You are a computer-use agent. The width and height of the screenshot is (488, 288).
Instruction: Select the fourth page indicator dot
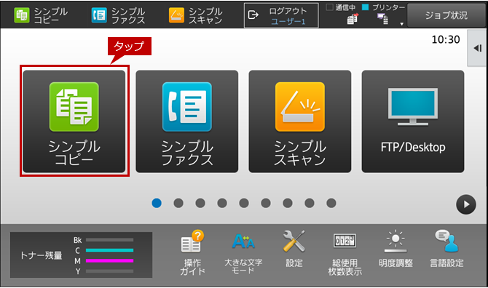(x=222, y=203)
